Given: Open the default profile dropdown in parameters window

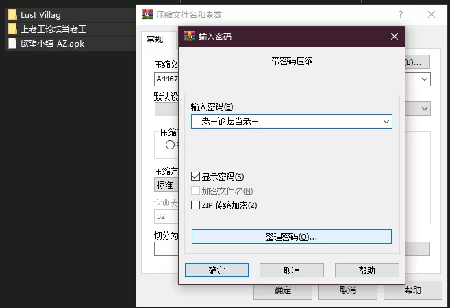Looking at the screenshot, I should (425, 109).
